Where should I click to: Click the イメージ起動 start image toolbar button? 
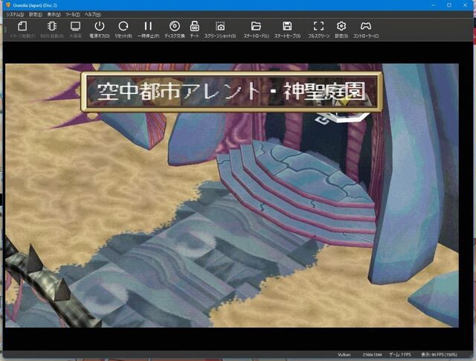tap(22, 30)
